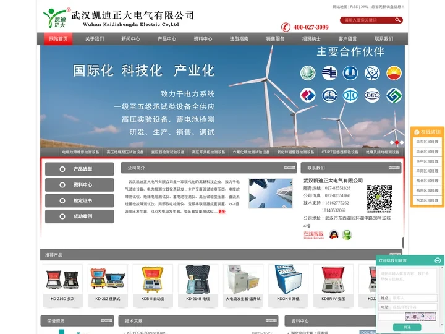Contact the 华东区域经理 in sidebar
The height and width of the screenshot is (334, 445).
[427, 142]
